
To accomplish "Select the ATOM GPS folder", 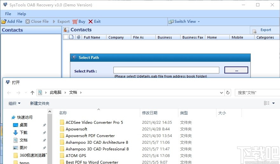I will pos(76,156).
